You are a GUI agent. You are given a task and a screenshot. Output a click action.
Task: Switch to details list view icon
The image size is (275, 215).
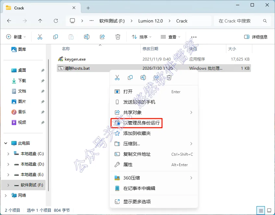(261, 210)
